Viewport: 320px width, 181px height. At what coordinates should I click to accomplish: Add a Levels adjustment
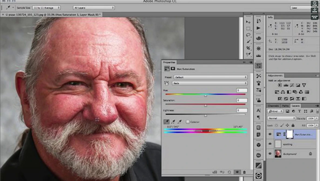pyautogui.click(x=286, y=85)
